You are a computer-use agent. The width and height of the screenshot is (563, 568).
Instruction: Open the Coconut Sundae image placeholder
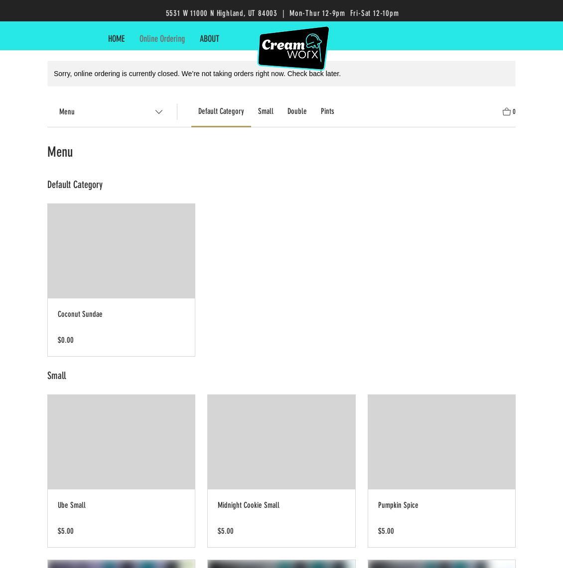coord(121,251)
